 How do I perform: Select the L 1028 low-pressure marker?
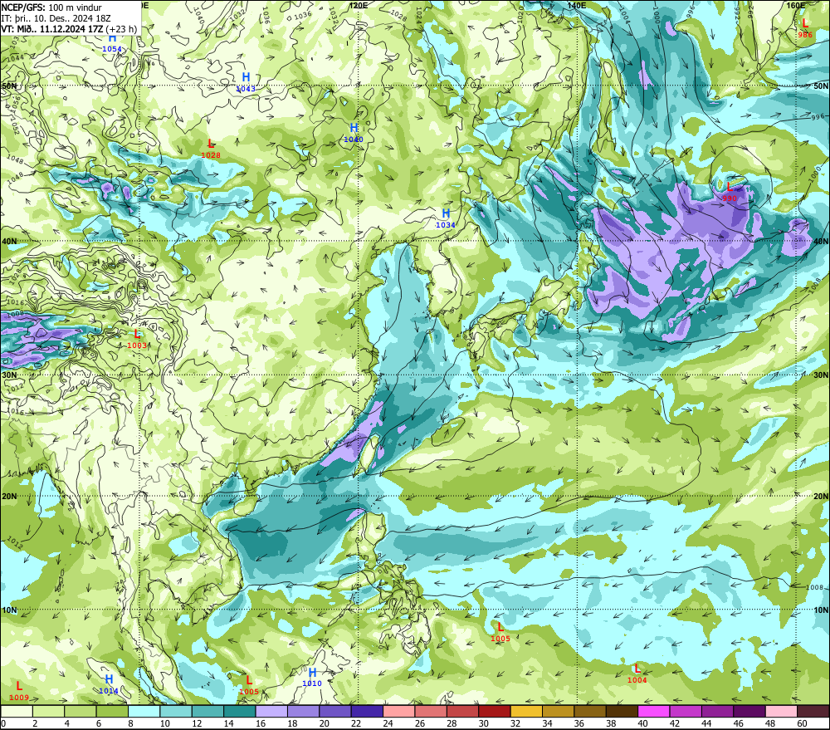point(211,149)
